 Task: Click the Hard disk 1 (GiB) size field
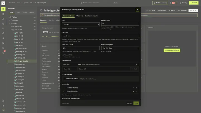(x=81, y=48)
